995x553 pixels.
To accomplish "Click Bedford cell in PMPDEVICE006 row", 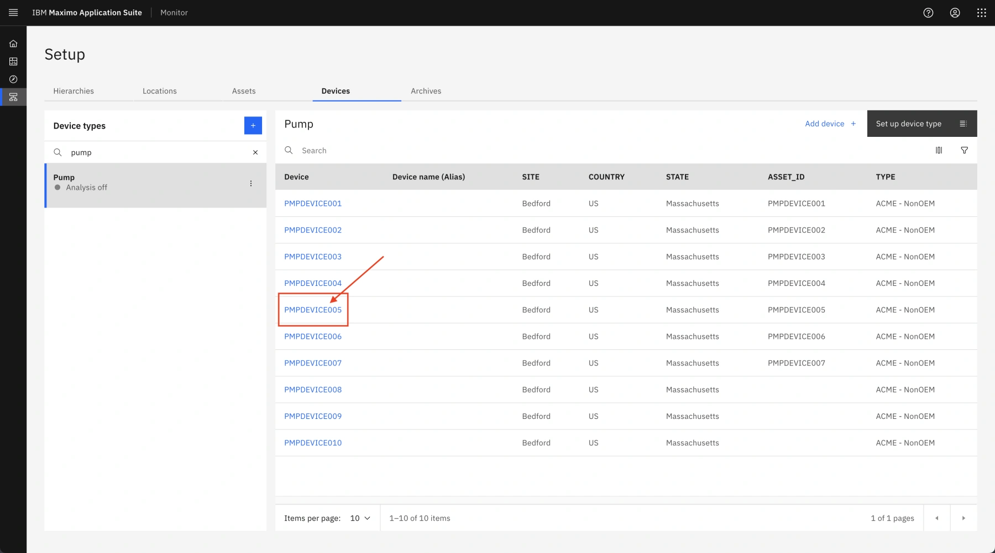I will 536,337.
